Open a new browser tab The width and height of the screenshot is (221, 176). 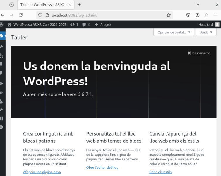point(79,5)
